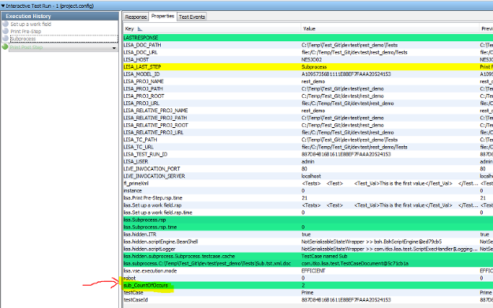Select the lisa.Subprocess.rsp key
493x308 pixels.
[x=144, y=220]
